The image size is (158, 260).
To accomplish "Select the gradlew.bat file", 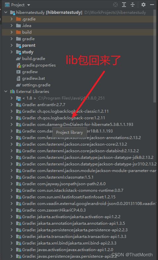I will coord(33,78).
